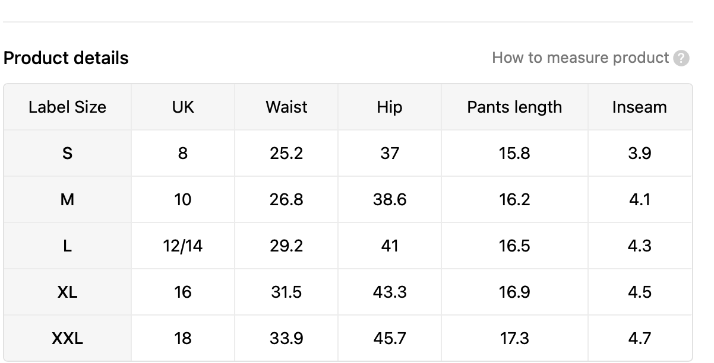Select the XL size row label

click(x=67, y=292)
